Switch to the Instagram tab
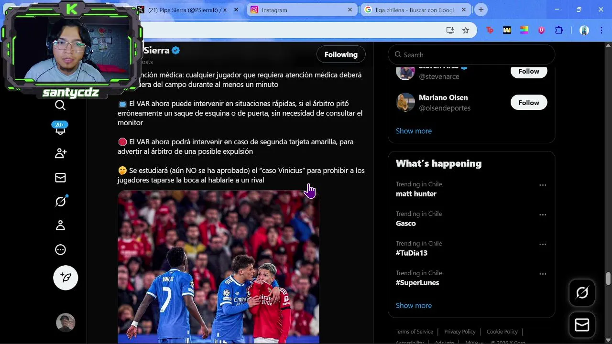 (301, 10)
